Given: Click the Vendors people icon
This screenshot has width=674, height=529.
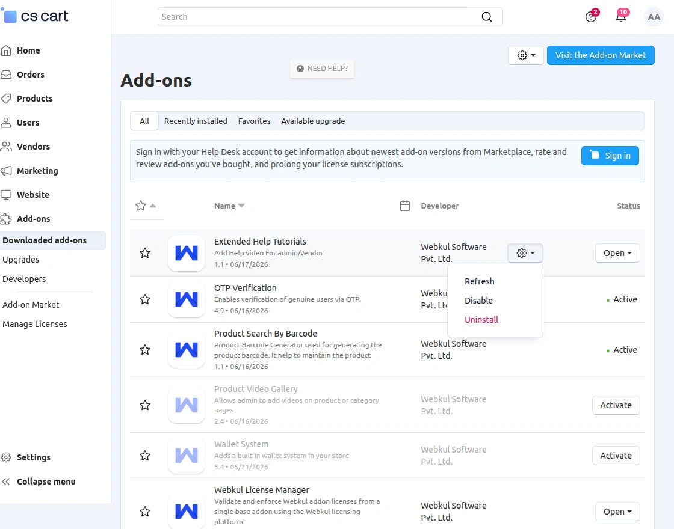Looking at the screenshot, I should [x=6, y=147].
